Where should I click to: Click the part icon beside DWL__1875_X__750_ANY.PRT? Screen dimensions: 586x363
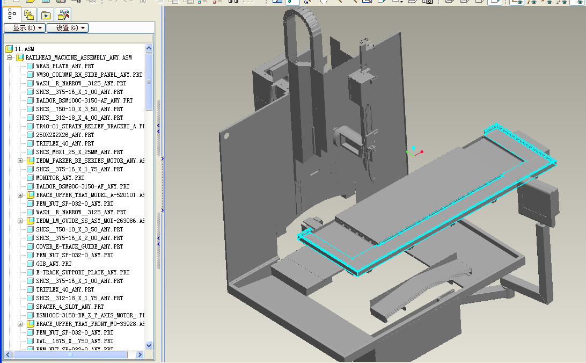coord(31,342)
